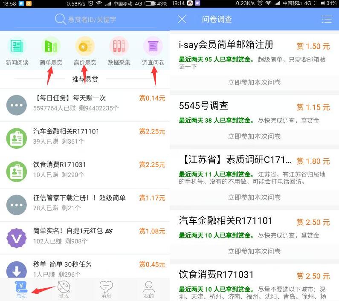The image size is (339, 301).
Task: Open the 我的 profile tab
Action: click(148, 290)
